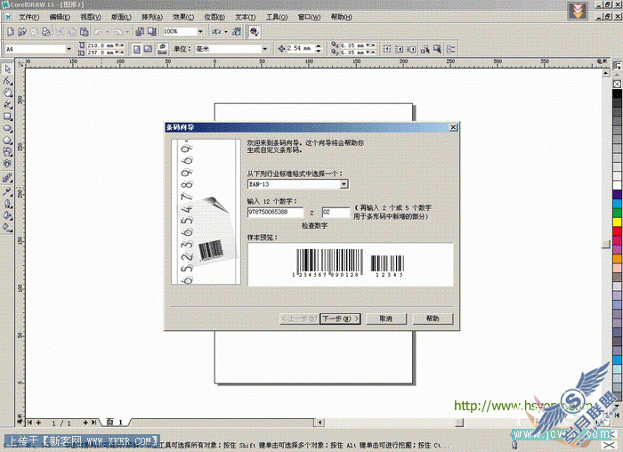
Task: Select the Shape tool
Action: [7, 81]
